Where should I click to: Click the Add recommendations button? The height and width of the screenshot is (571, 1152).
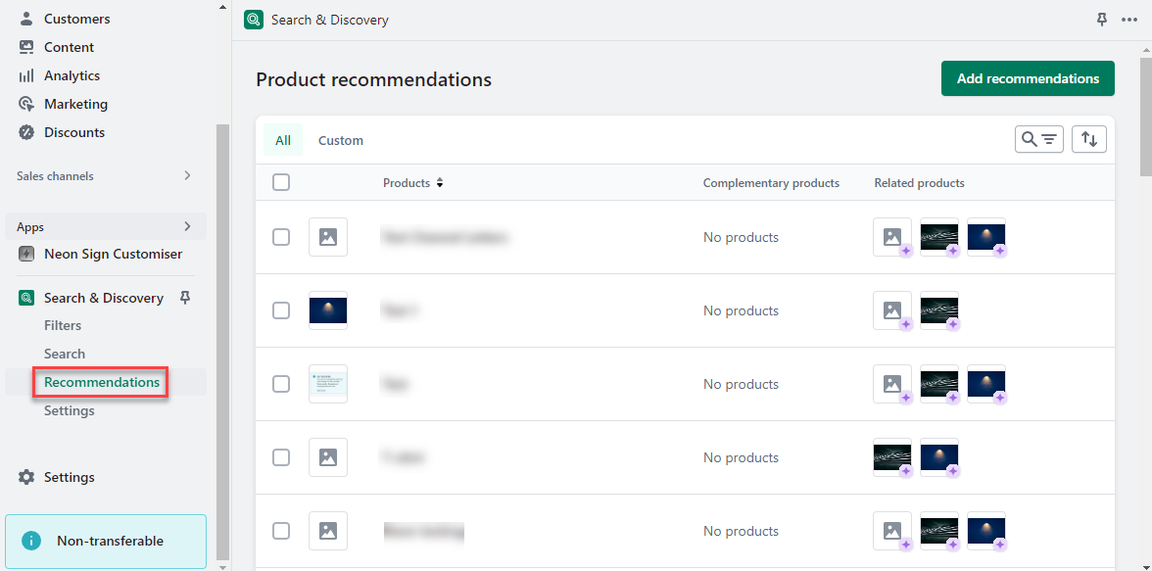1028,78
